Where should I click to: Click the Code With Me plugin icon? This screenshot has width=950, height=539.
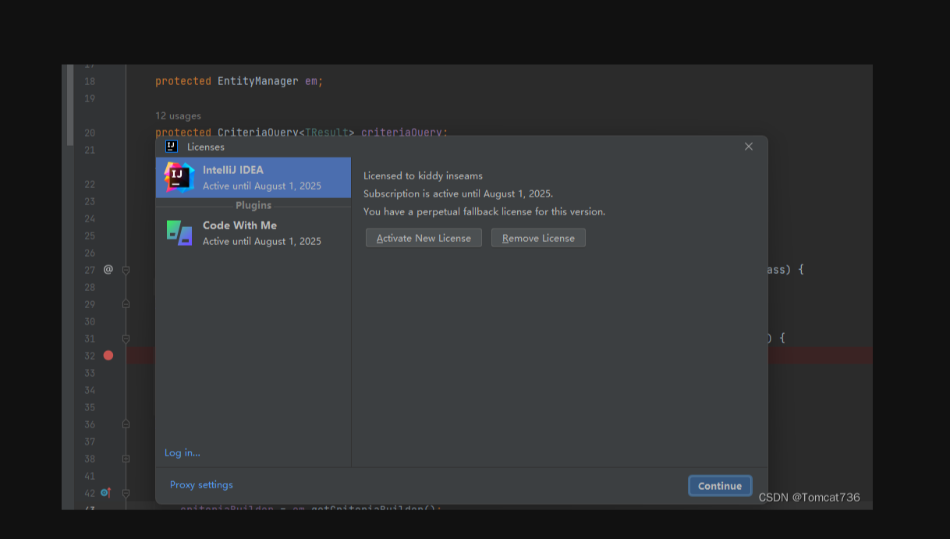pos(179,232)
